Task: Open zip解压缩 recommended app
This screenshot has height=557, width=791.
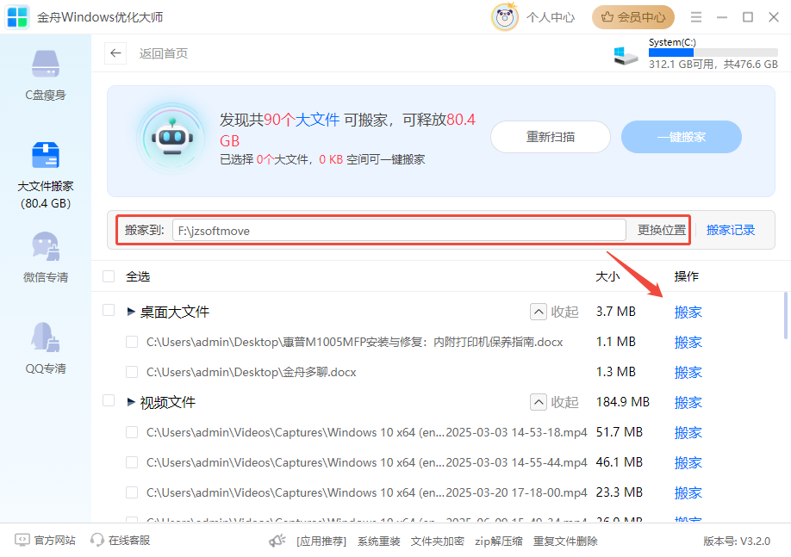Action: tap(498, 542)
